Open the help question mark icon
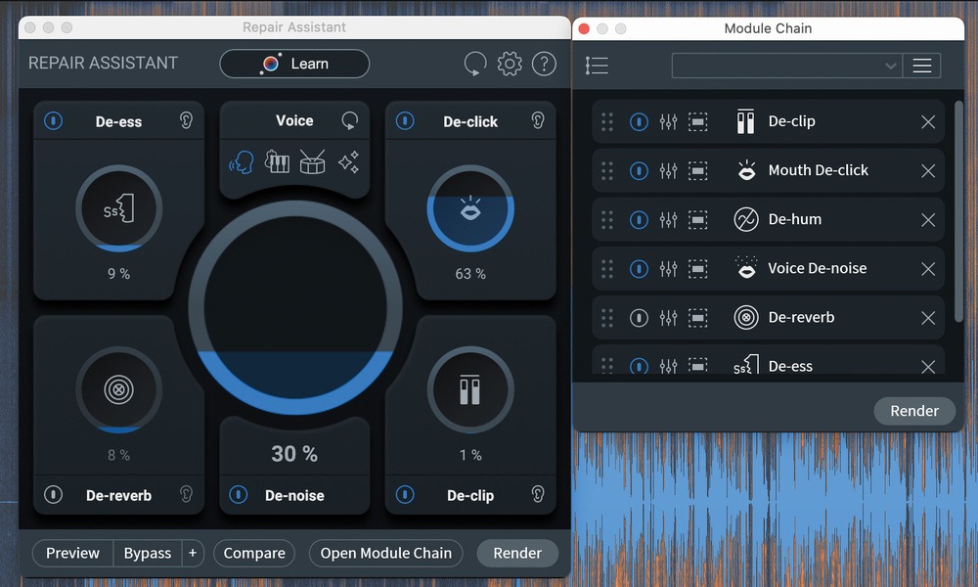Viewport: 978px width, 587px height. pos(544,64)
